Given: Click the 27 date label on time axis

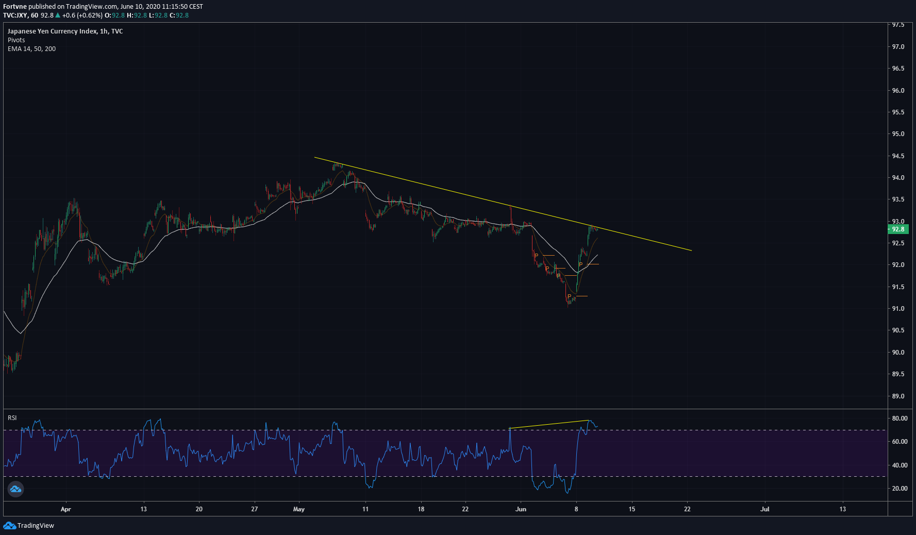Looking at the screenshot, I should [254, 509].
